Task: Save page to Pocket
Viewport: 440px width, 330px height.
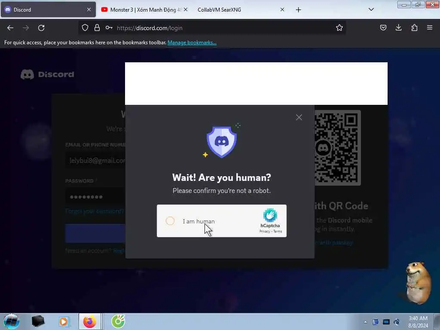Action: point(383,27)
